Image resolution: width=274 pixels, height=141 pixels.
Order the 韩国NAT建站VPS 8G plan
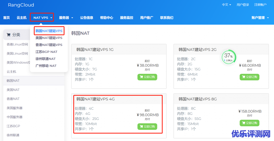coord(249,123)
